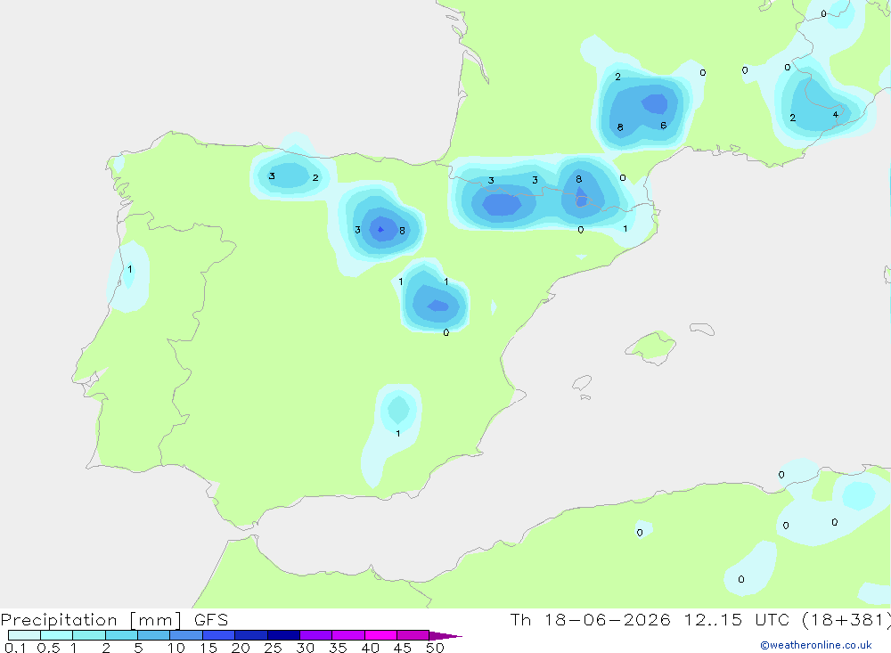891x653 pixels.
Task: Click the 0.1–0.5 mm legend color swatch
Action: click(24, 635)
